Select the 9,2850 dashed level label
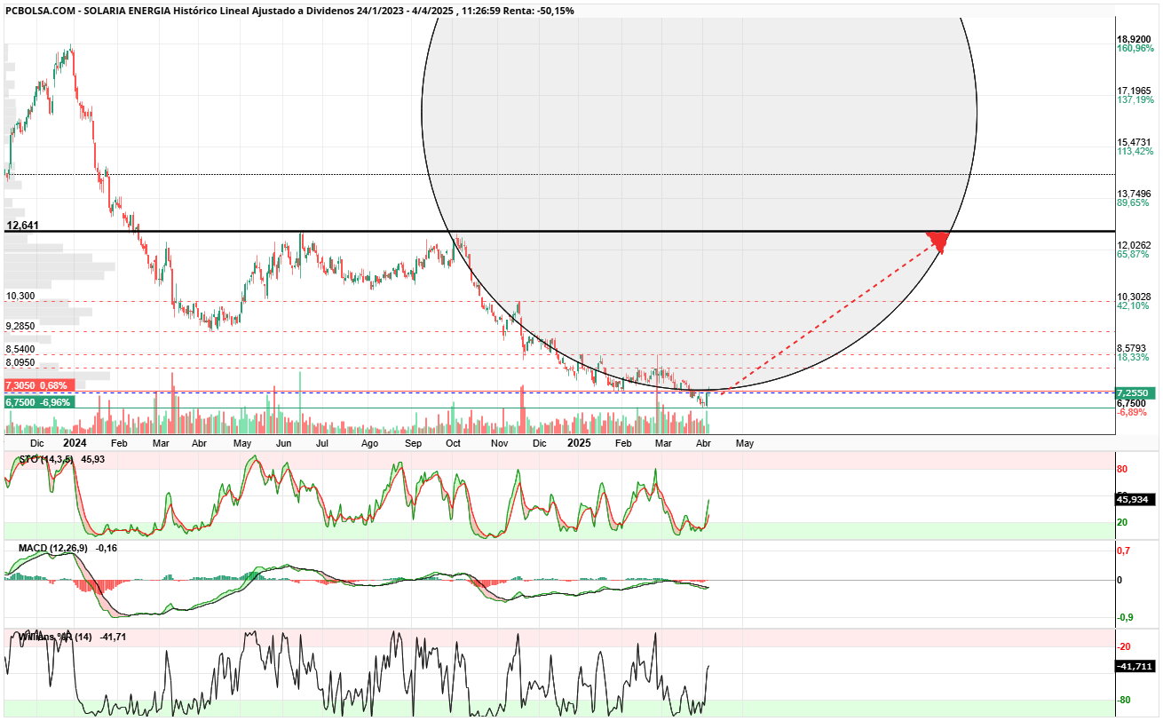This screenshot has width=1163, height=721. (x=20, y=326)
